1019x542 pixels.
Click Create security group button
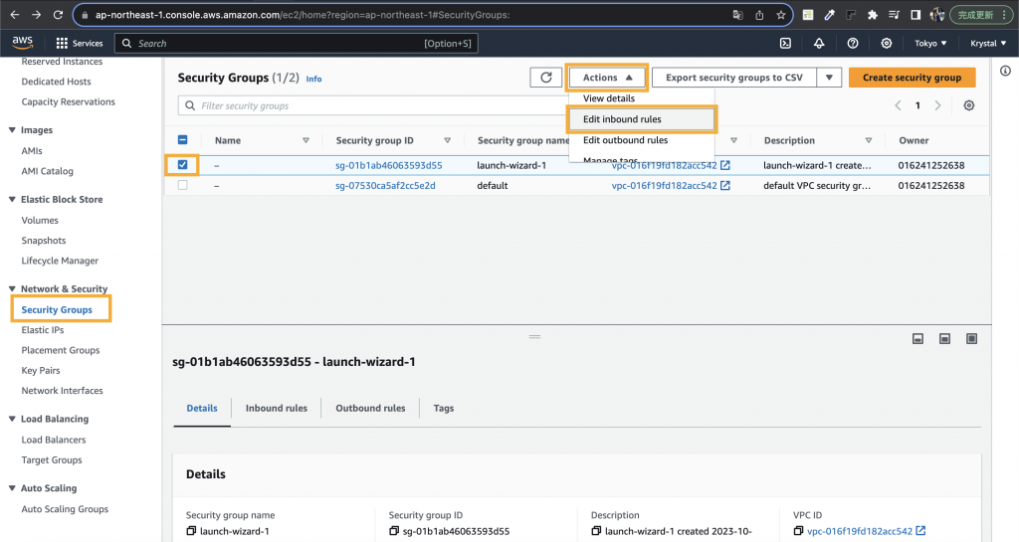(x=912, y=78)
